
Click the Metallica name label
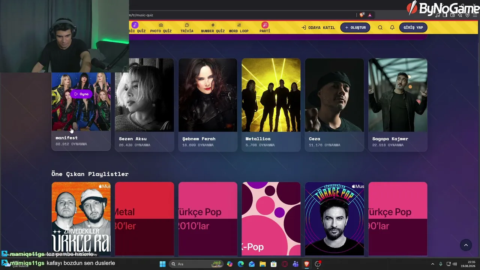click(258, 139)
